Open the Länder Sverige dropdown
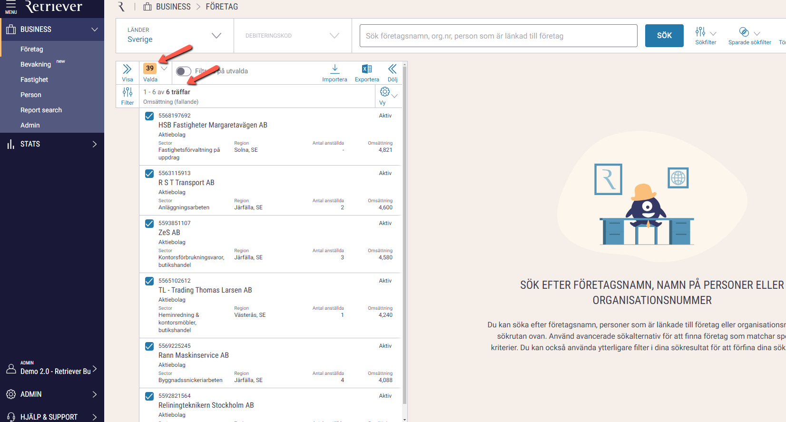Viewport: 786px width, 422px height. [x=175, y=36]
